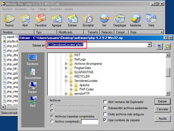The image size is (174, 131).
Task: Select Archivos/carpetas seleccionadas radio button
Action: 52,106
